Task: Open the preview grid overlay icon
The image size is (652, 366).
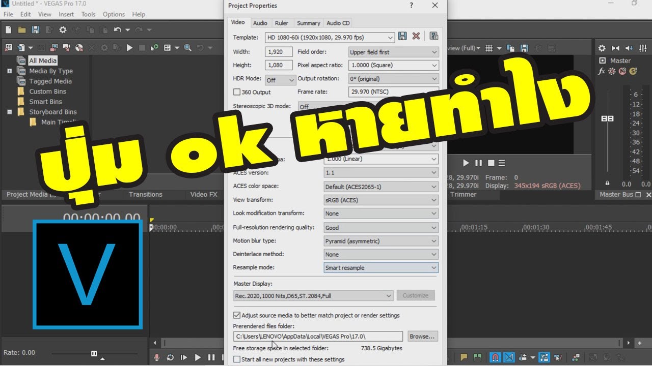Action: pyautogui.click(x=489, y=48)
